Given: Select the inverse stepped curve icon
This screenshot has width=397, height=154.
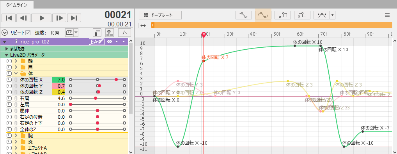Looking at the screenshot, I should click(302, 15).
